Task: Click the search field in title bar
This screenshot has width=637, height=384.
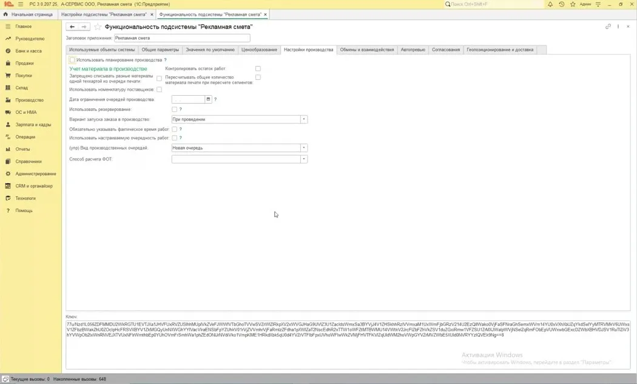Action: point(494,4)
